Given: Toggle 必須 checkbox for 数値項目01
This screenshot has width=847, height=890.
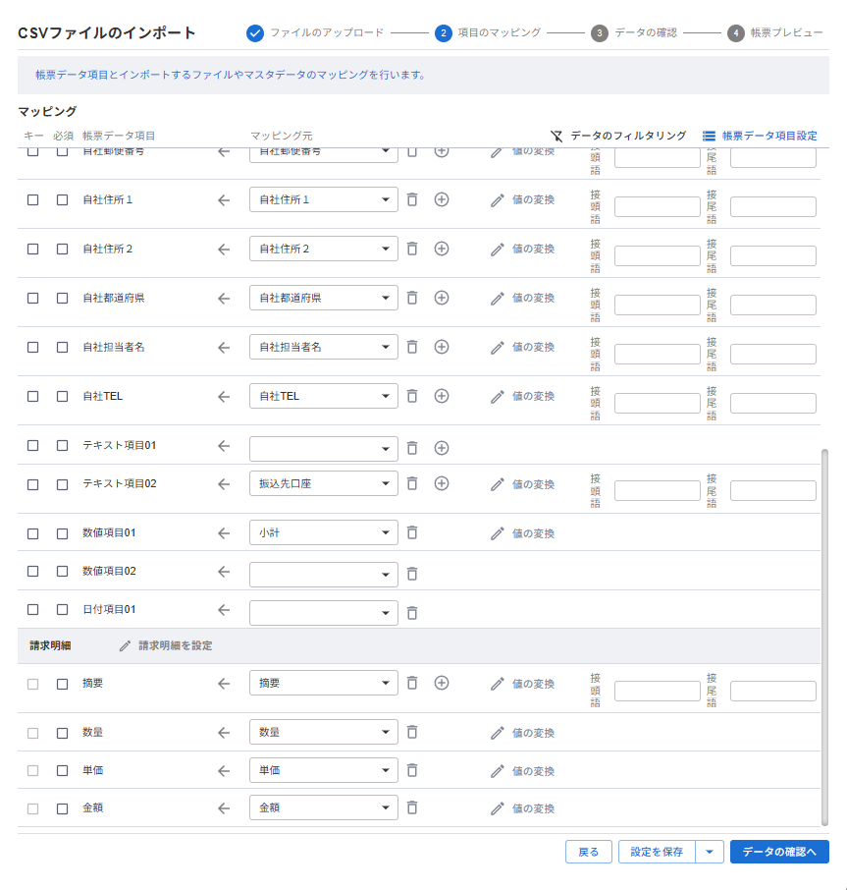Looking at the screenshot, I should tap(62, 533).
